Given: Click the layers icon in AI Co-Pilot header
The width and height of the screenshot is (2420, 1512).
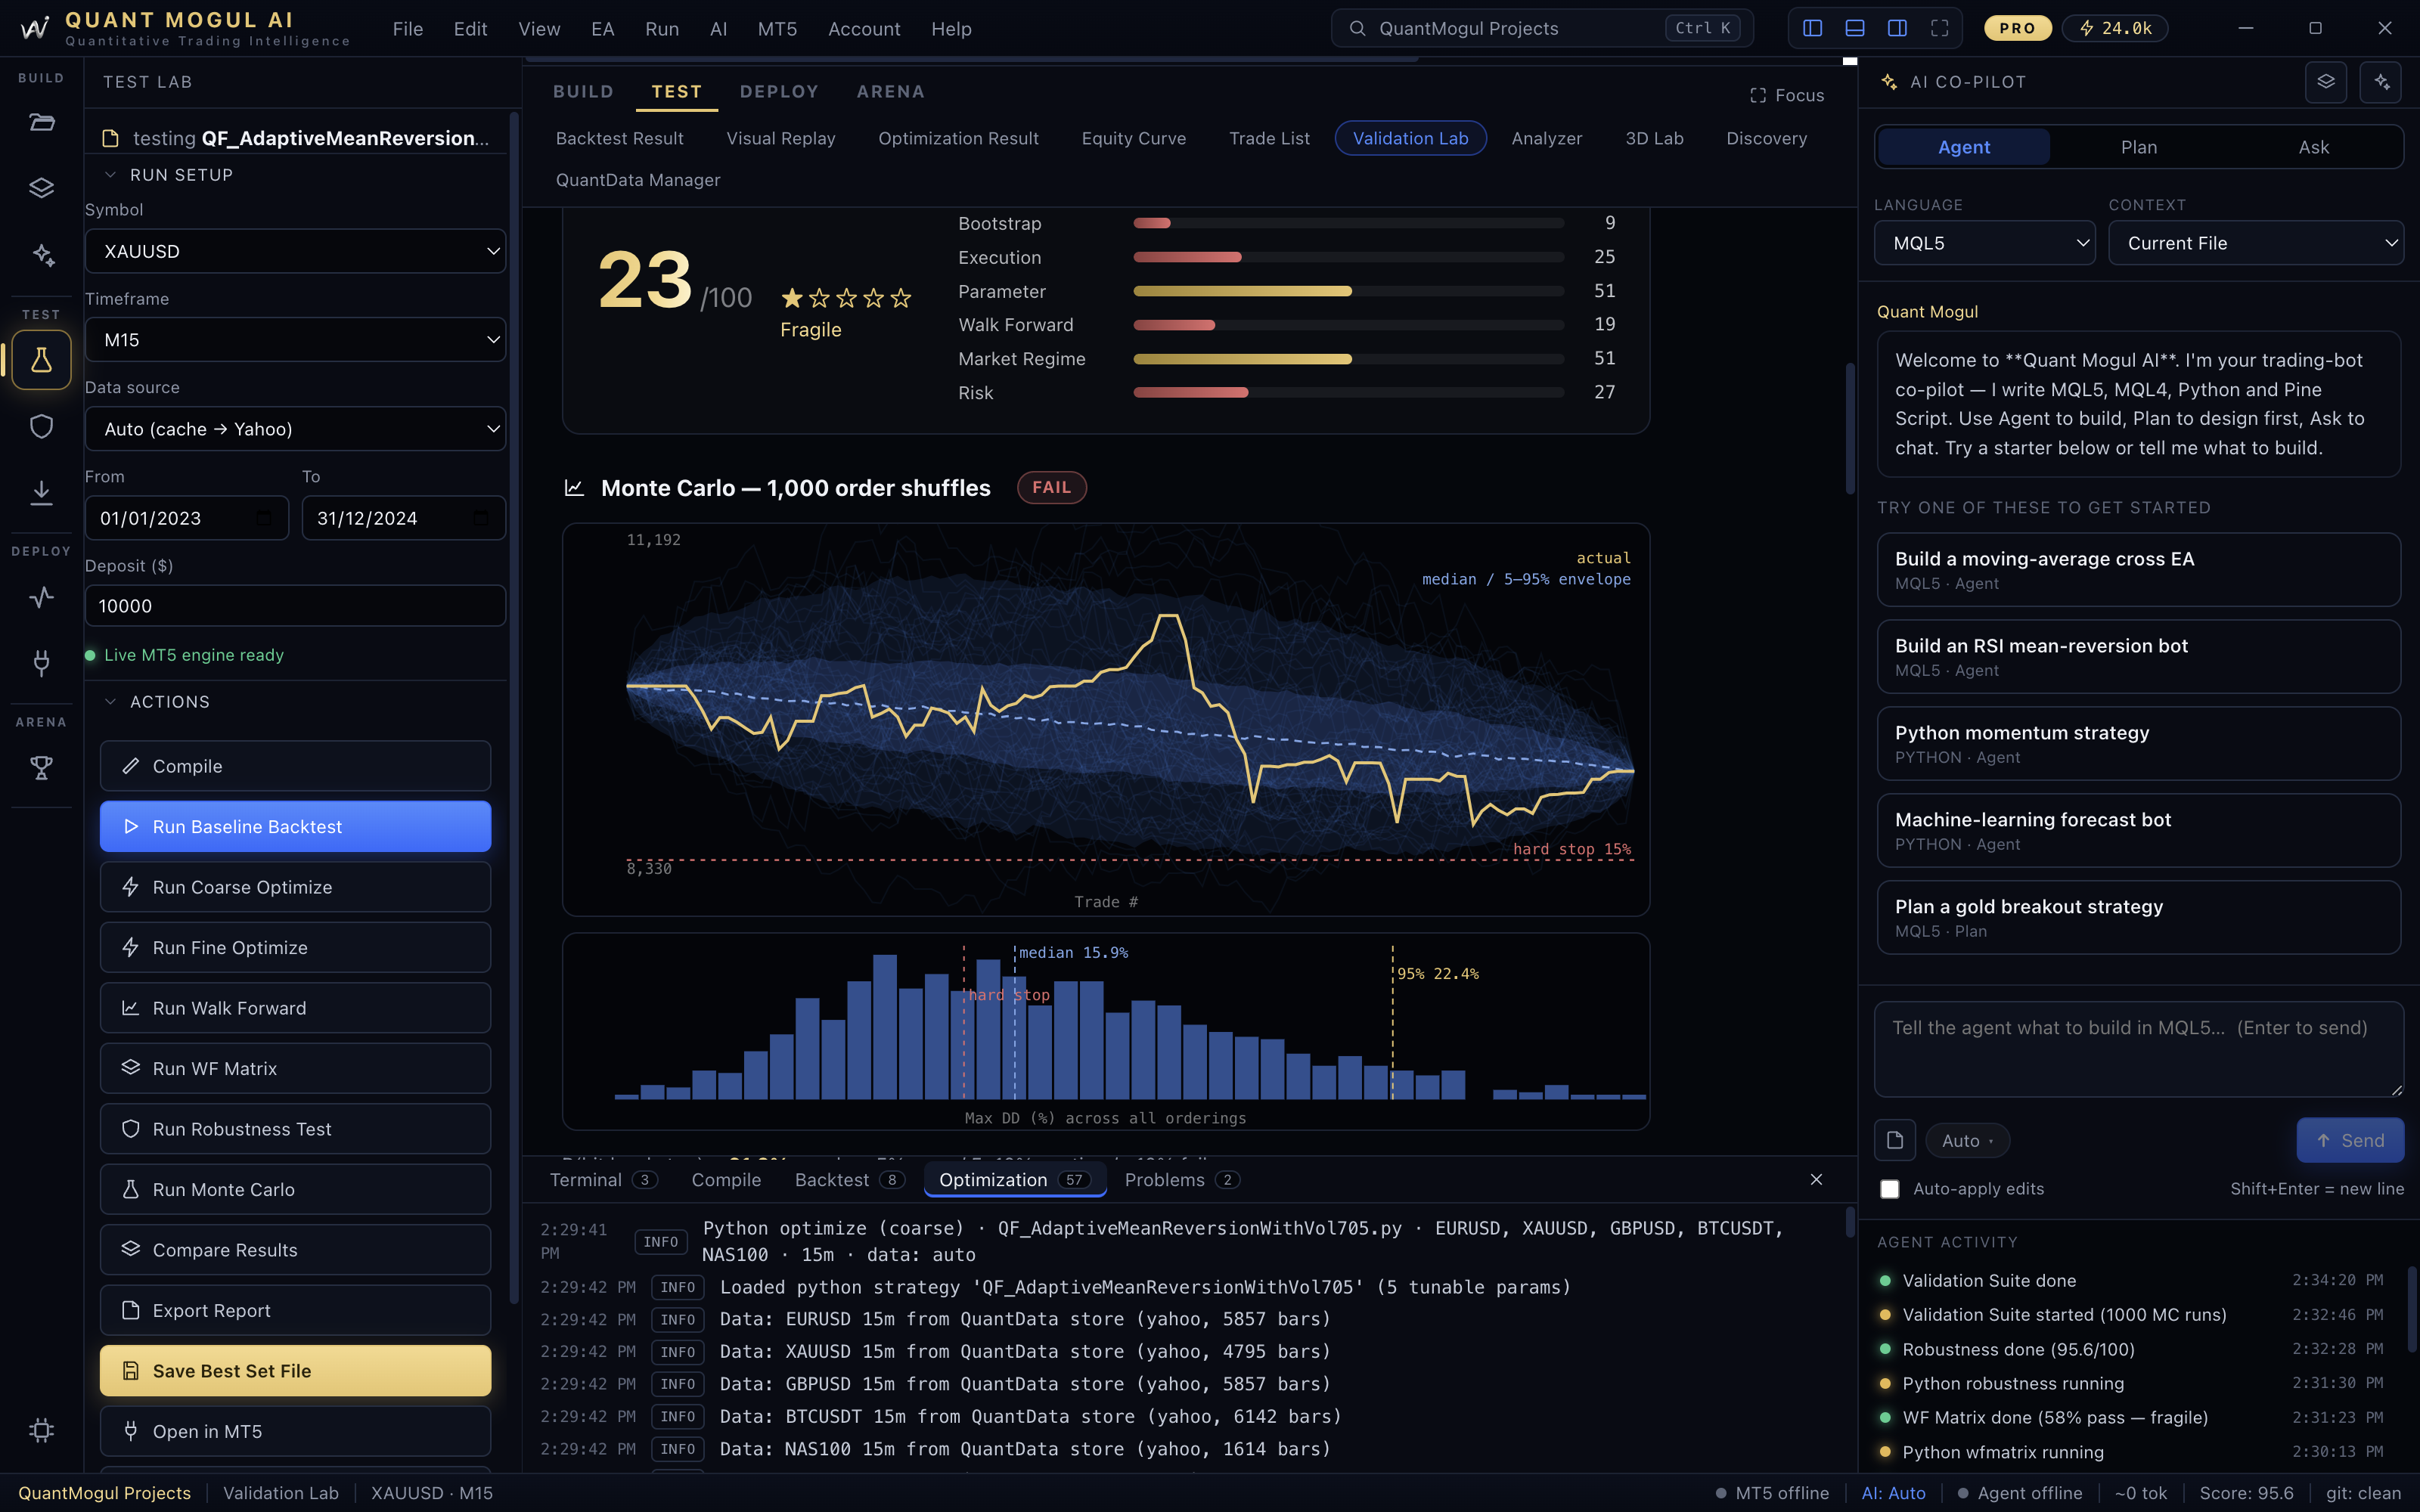Looking at the screenshot, I should coord(2326,82).
